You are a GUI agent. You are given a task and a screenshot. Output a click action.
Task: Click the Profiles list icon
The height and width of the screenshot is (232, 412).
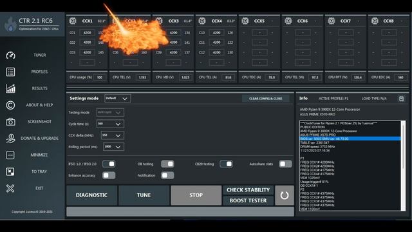pos(10,72)
